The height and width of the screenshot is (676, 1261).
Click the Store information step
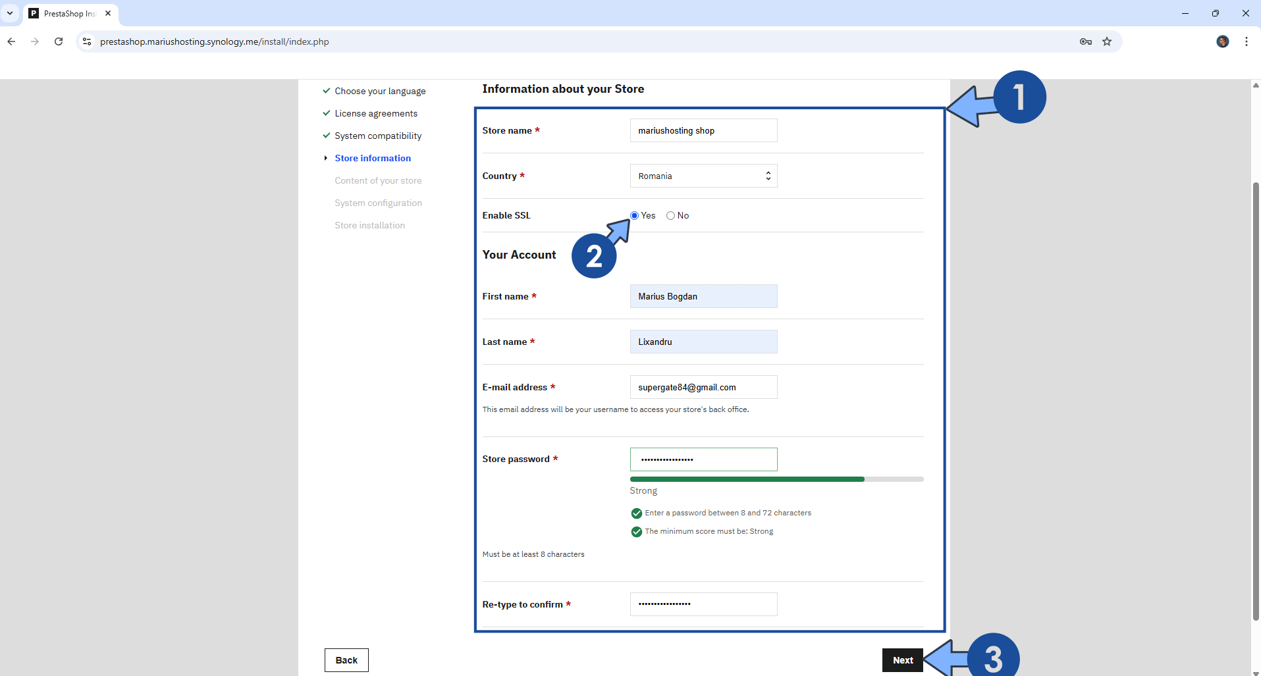(x=372, y=158)
